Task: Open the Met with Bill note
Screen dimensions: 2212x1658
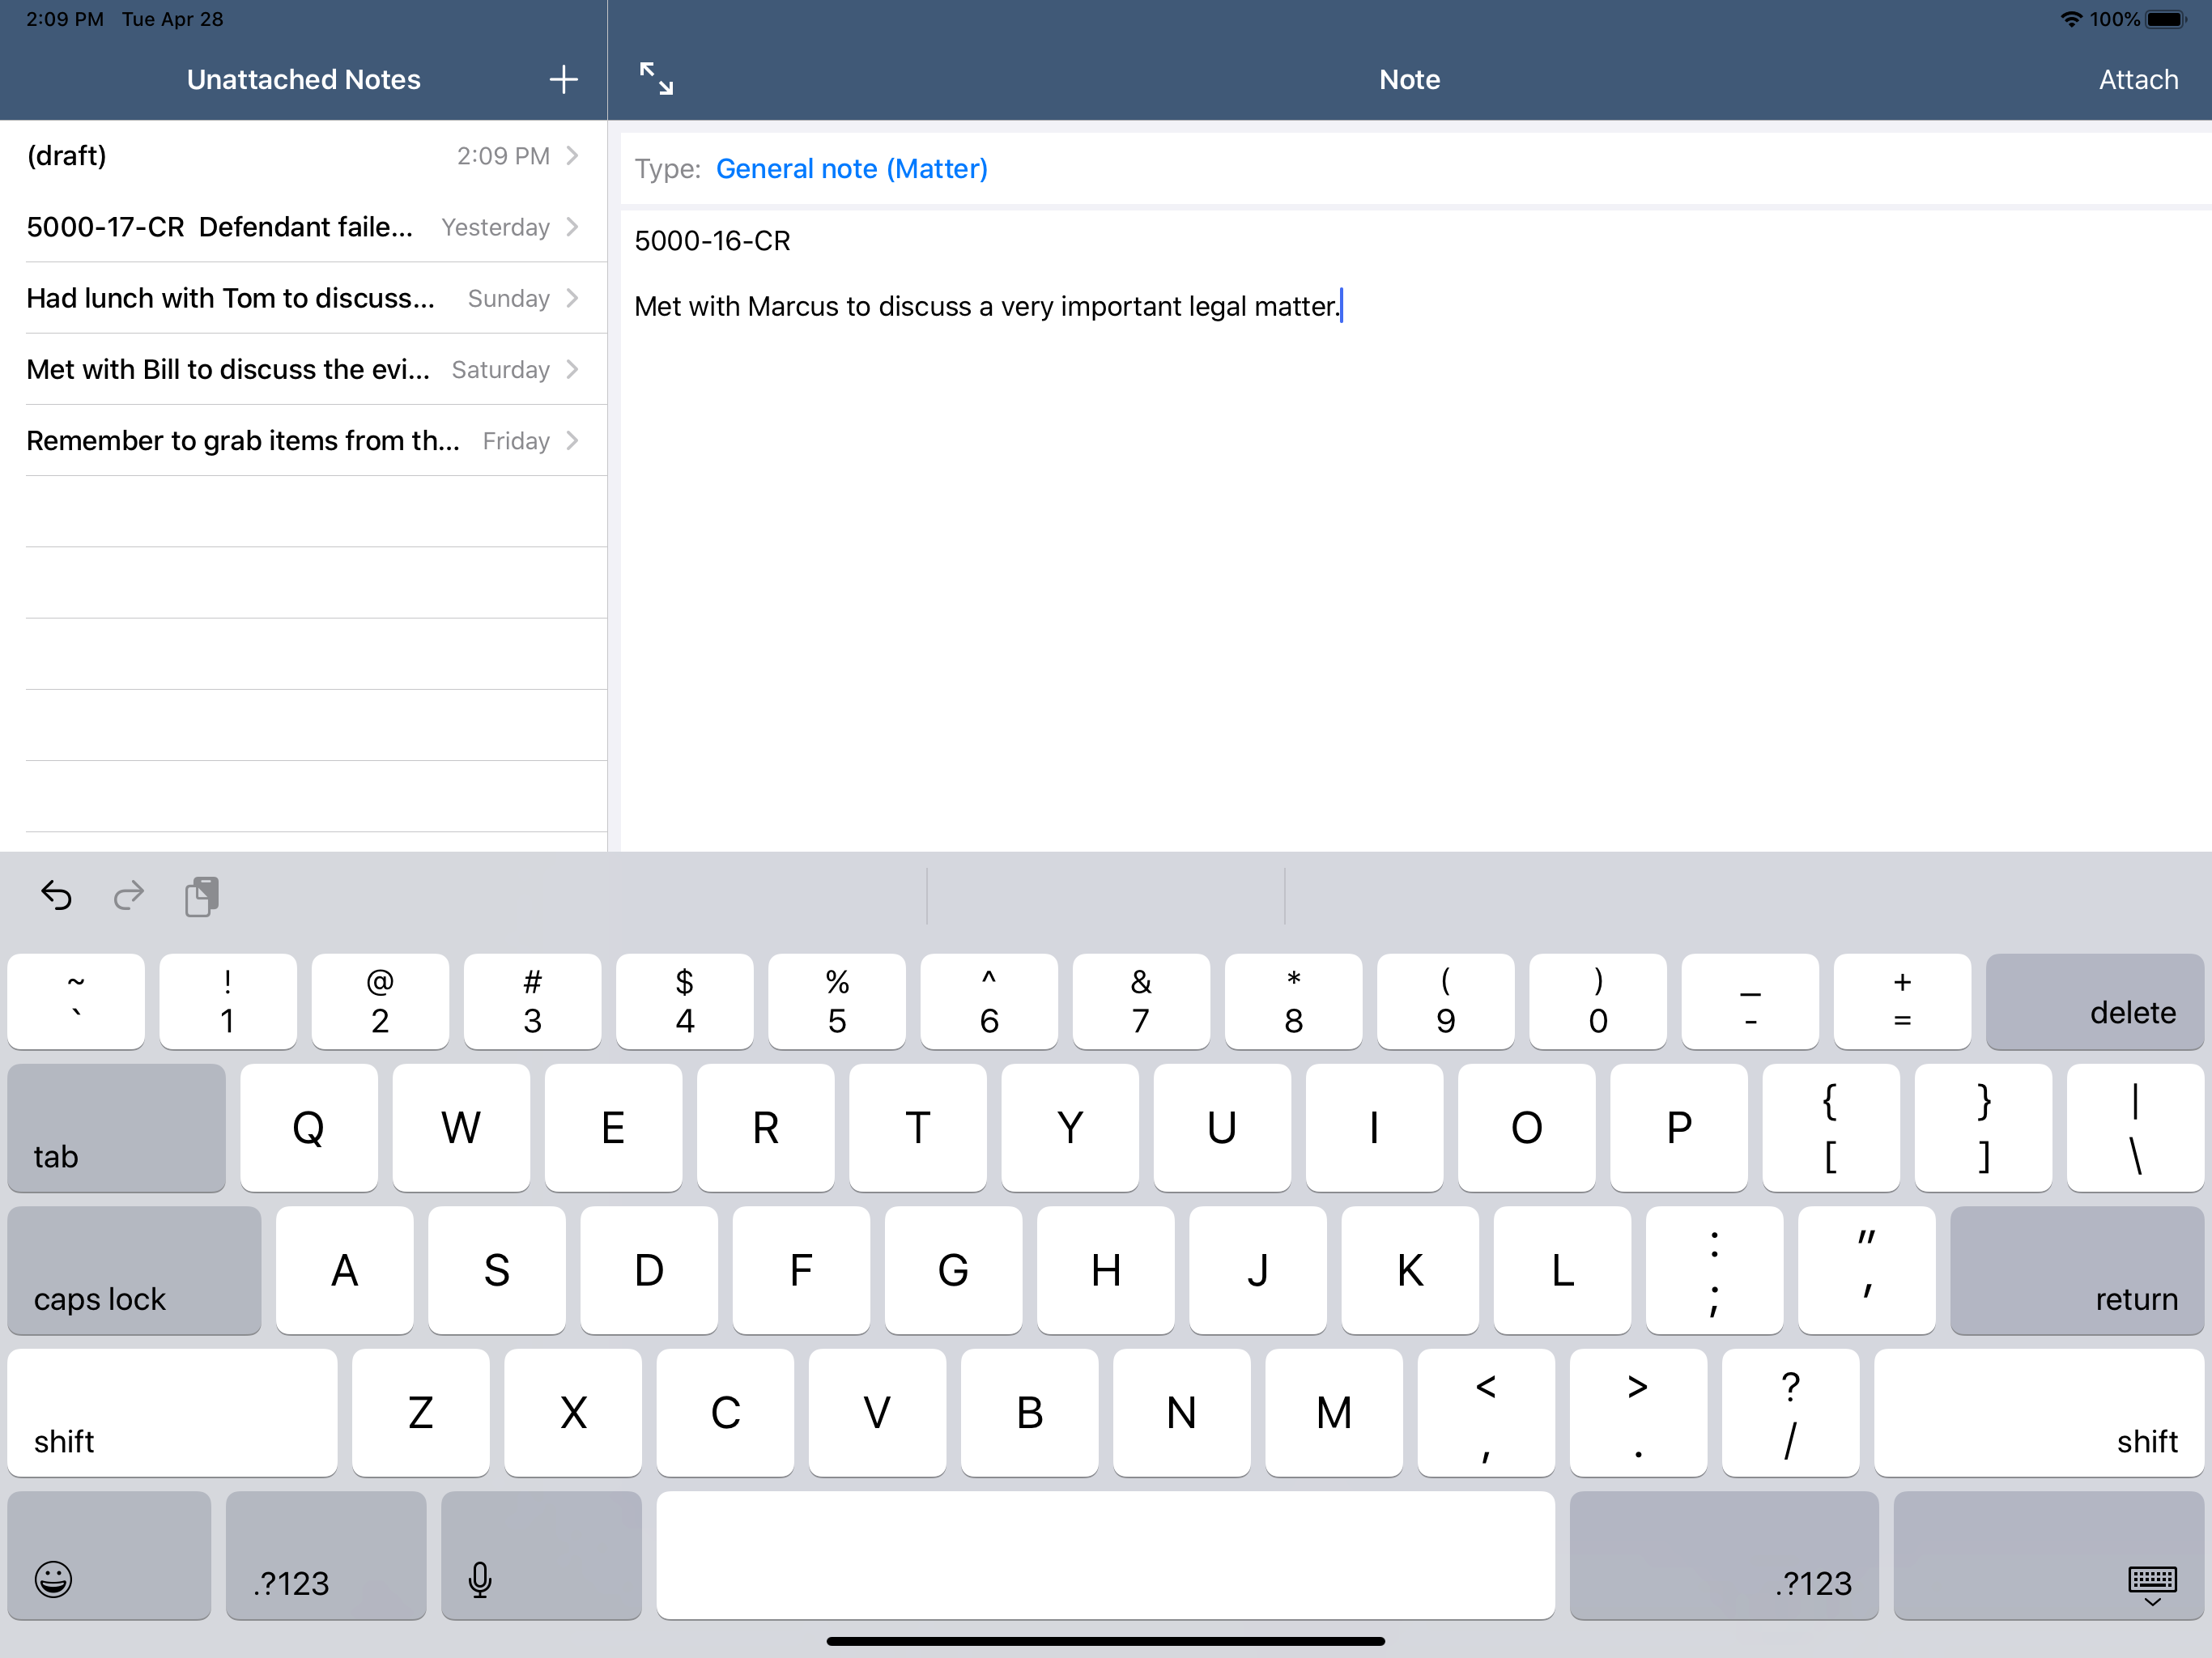Action: tap(303, 369)
